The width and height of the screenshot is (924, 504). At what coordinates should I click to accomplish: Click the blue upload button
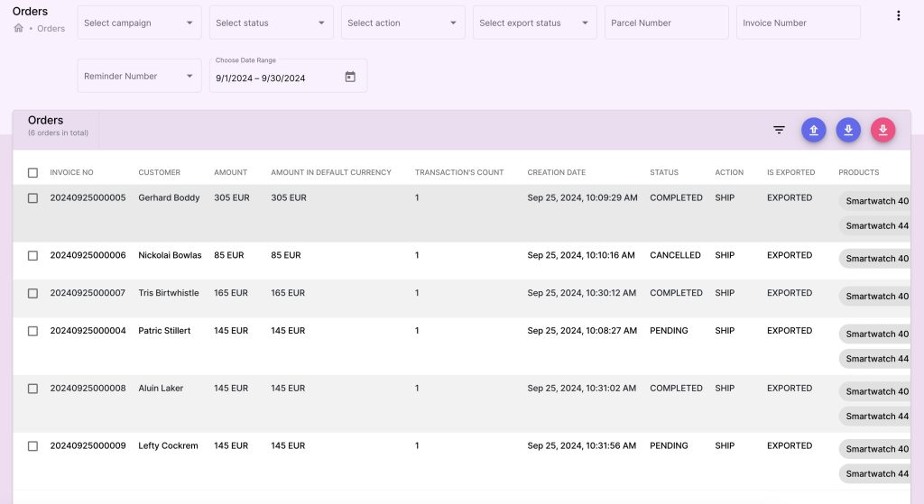813,130
